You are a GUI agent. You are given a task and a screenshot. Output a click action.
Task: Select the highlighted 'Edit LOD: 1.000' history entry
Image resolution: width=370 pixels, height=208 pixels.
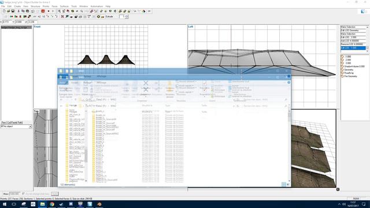pyautogui.click(x=353, y=48)
